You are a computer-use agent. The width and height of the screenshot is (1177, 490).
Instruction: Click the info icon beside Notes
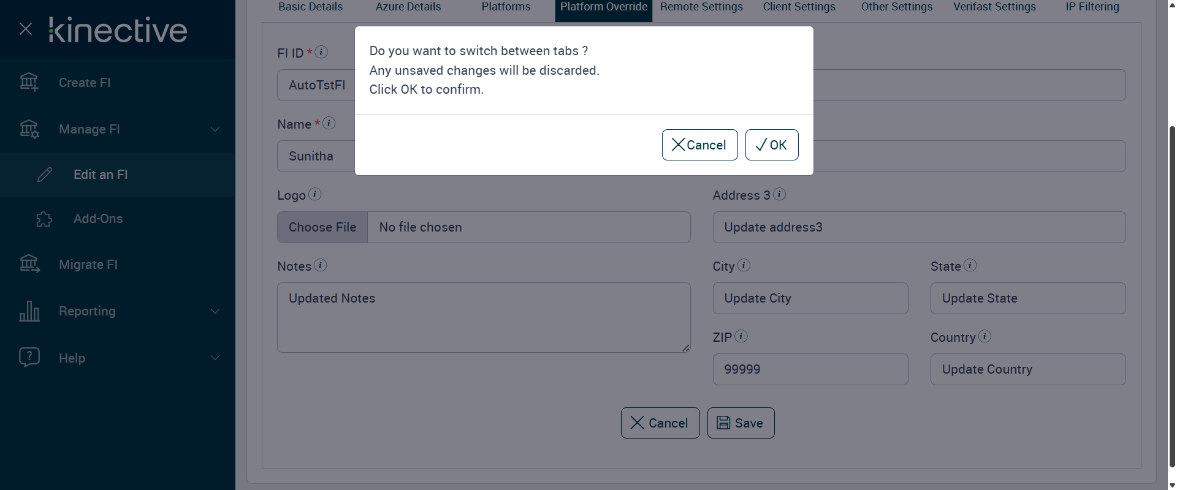[x=320, y=265]
